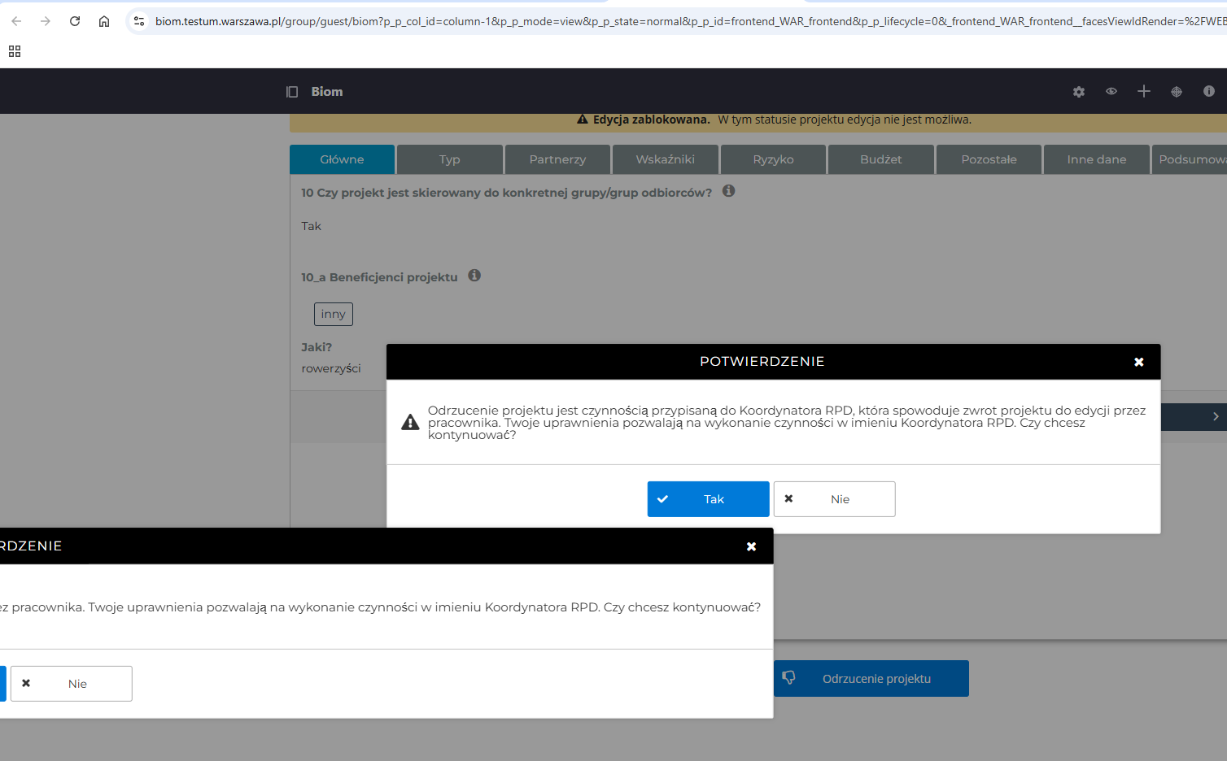The image size is (1227, 761).
Task: Go to the Ryzyko tab
Action: point(773,159)
